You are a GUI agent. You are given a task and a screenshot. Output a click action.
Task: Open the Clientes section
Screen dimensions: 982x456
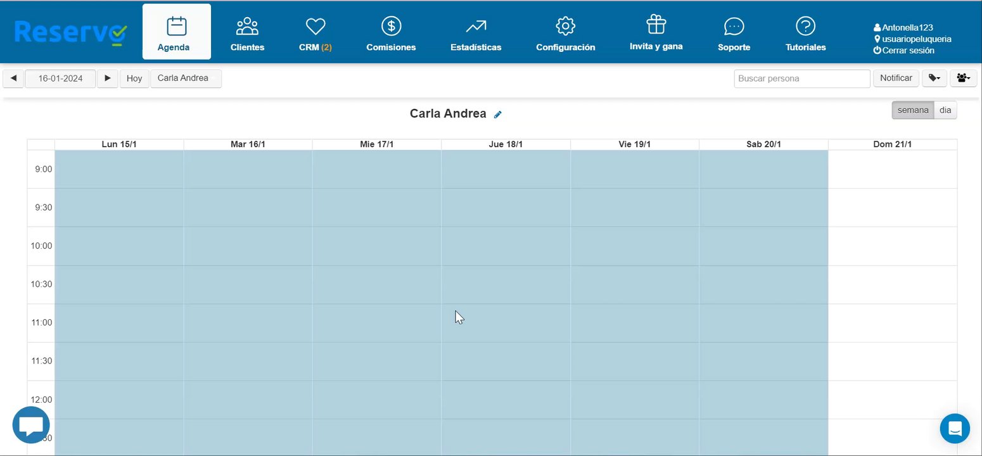tap(247, 33)
